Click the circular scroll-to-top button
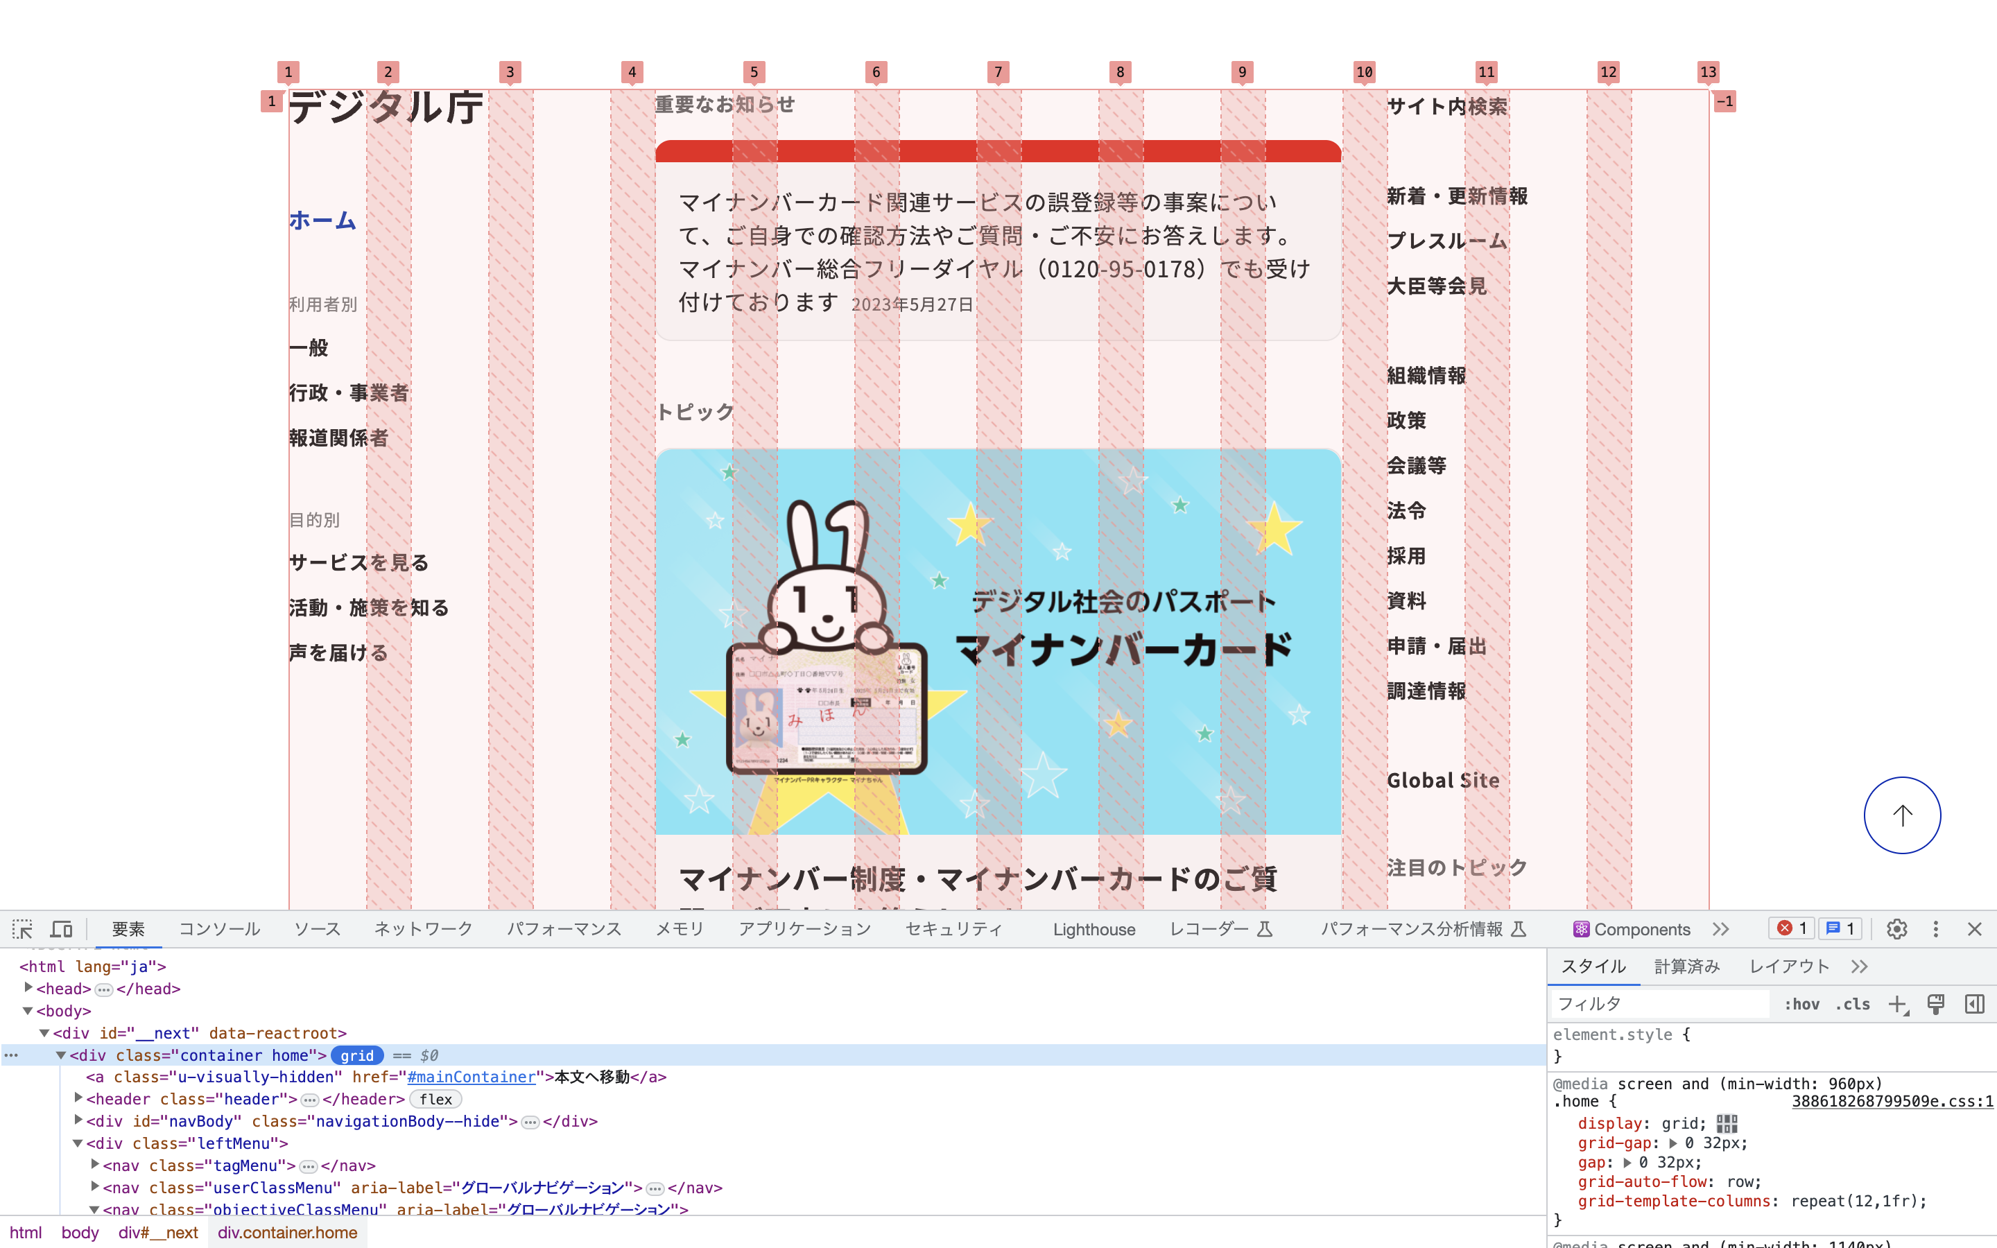Image resolution: width=1997 pixels, height=1248 pixels. pos(1901,815)
